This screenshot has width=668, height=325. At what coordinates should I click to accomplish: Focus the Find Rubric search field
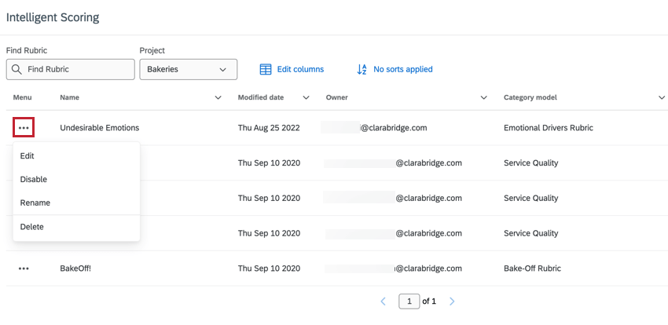click(70, 69)
